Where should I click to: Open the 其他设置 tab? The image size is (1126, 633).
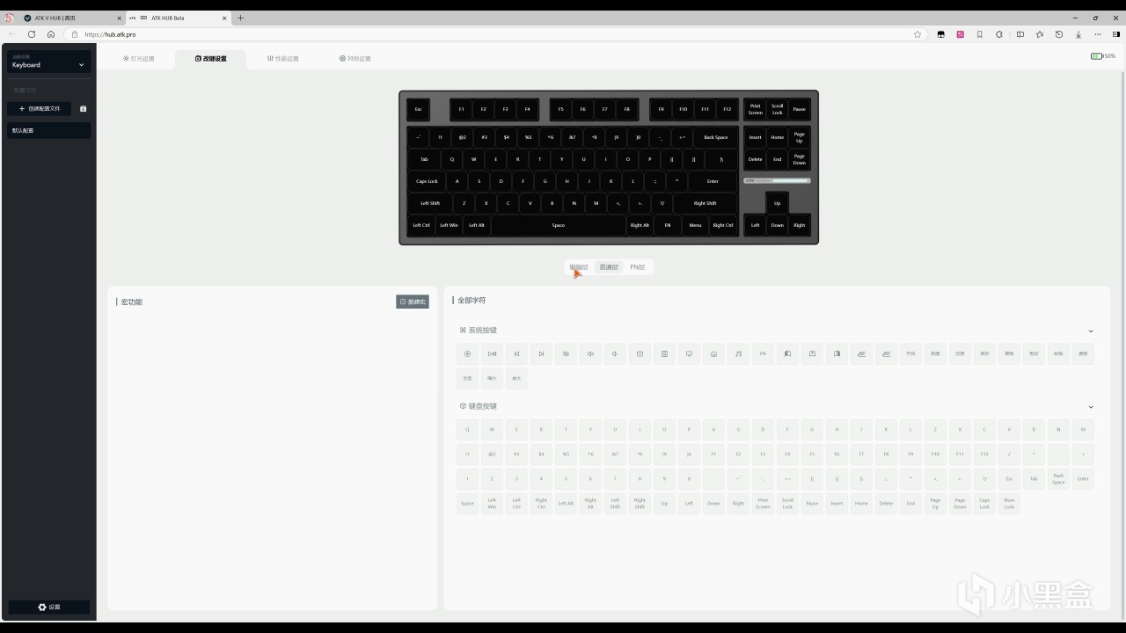355,59
